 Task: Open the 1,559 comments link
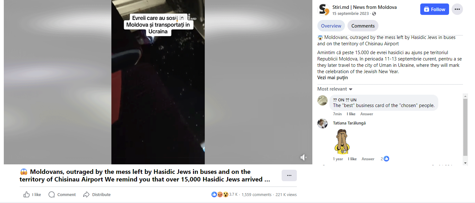256,194
